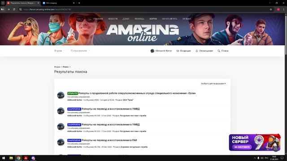Screen dimensions: 287x161
Task: Click the green ОТКРЫТО label
Action: coord(73,93)
